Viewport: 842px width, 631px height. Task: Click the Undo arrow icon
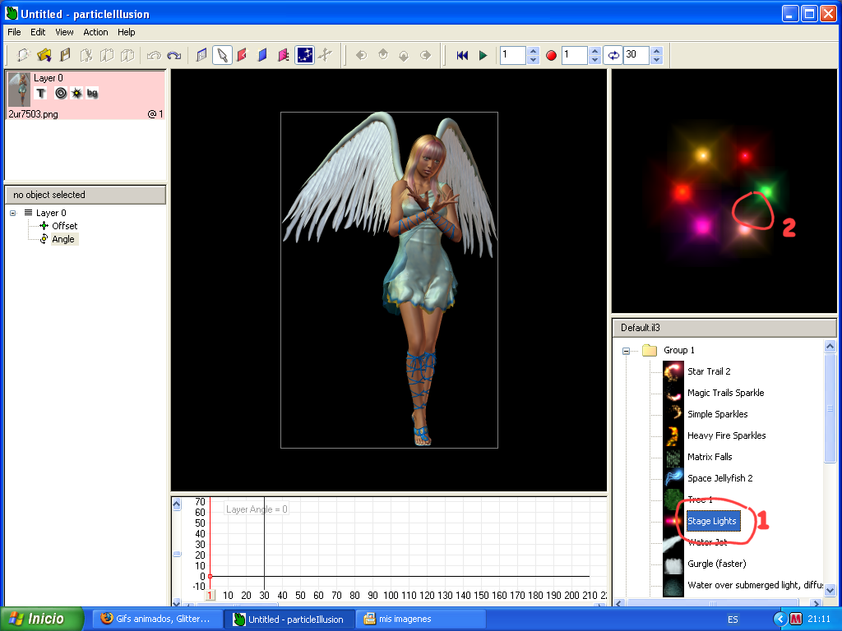pos(154,55)
